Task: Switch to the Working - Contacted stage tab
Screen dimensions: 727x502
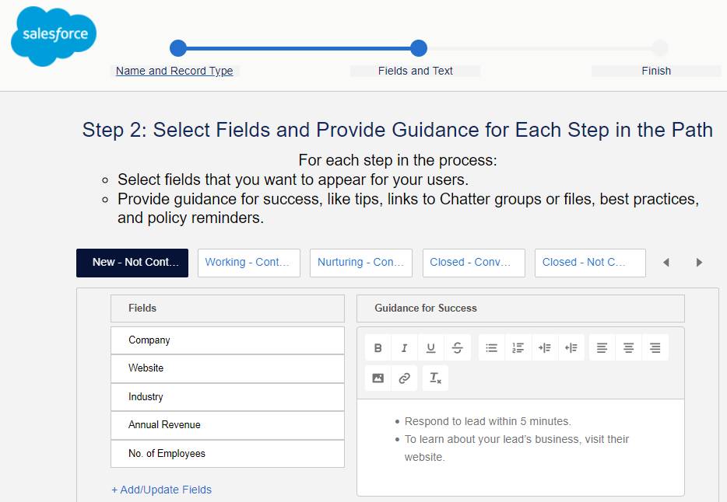Action: coord(248,263)
